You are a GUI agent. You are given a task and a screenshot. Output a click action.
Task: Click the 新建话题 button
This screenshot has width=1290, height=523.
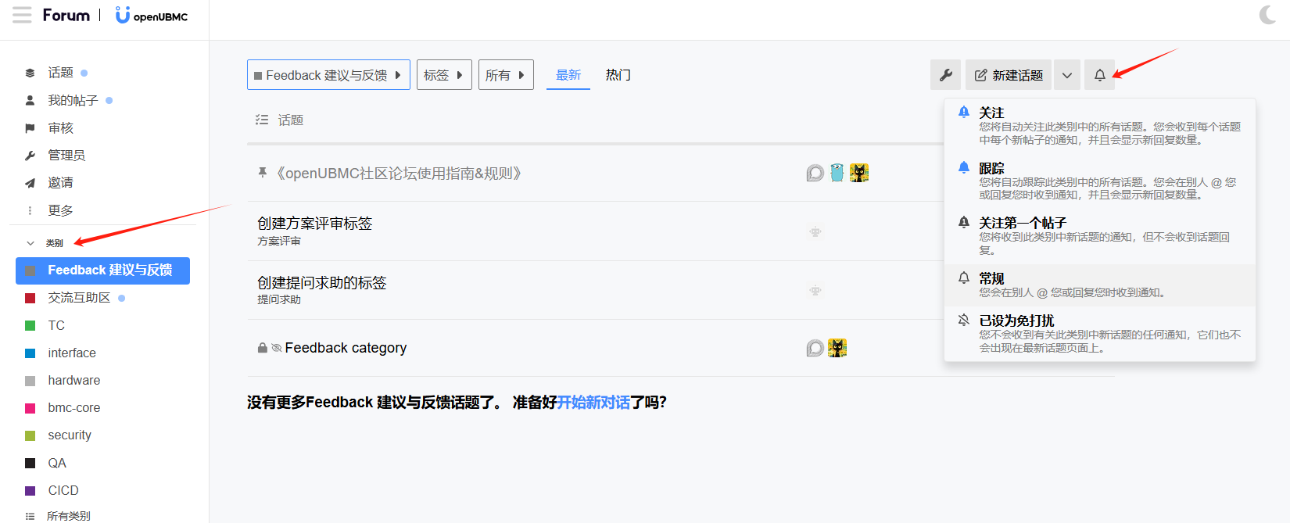coord(1008,75)
